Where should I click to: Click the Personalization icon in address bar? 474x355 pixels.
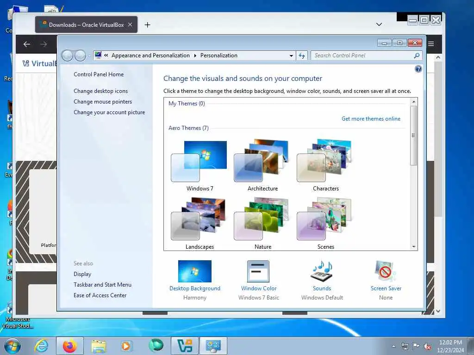point(98,55)
